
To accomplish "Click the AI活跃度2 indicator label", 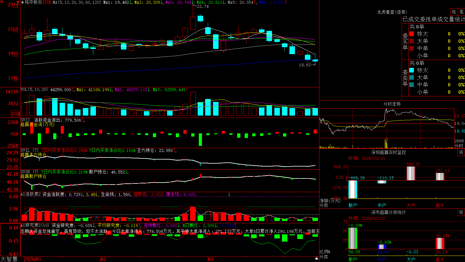I will point(31,194).
